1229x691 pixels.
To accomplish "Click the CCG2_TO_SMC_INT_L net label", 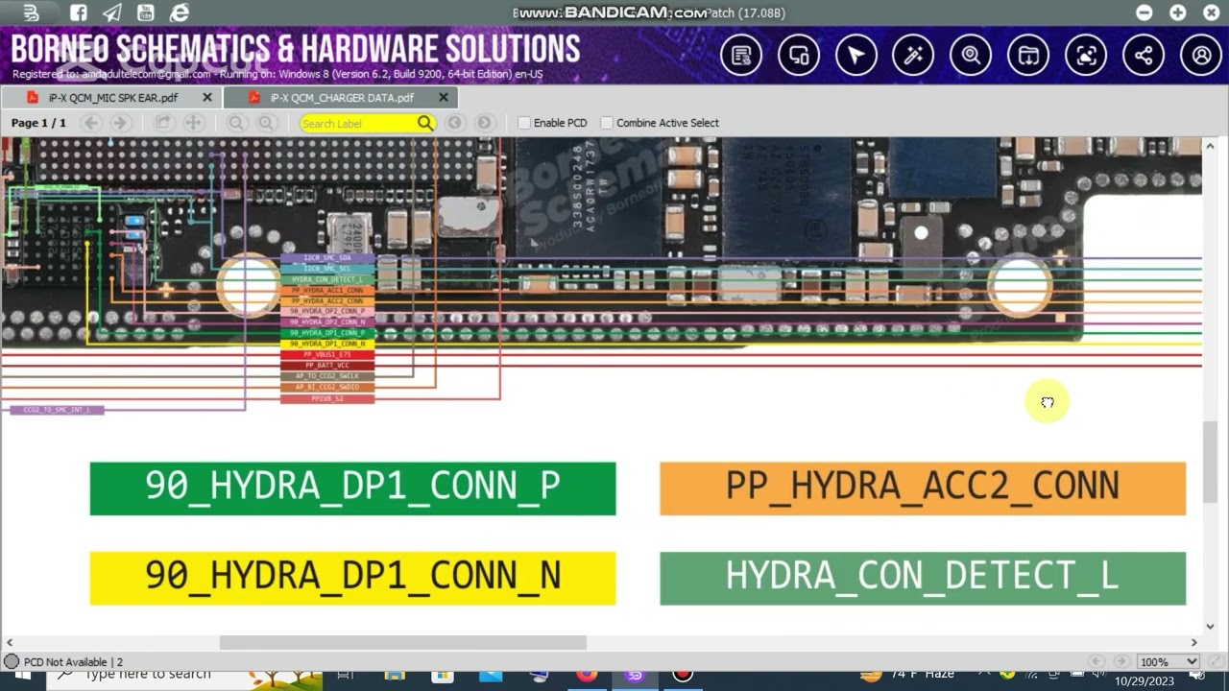I will tap(57, 410).
